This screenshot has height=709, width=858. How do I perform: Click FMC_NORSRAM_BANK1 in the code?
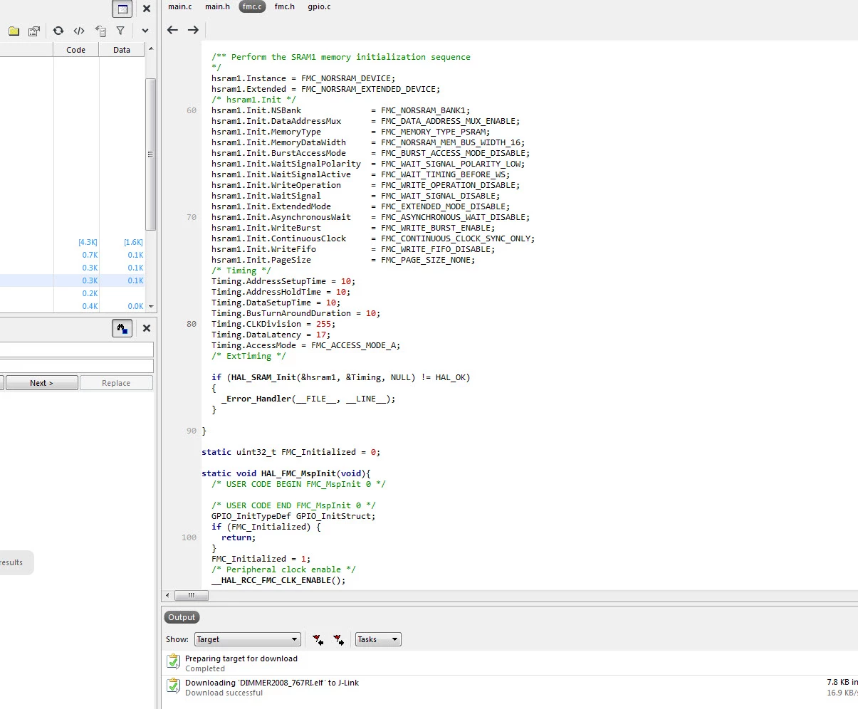pyautogui.click(x=423, y=110)
